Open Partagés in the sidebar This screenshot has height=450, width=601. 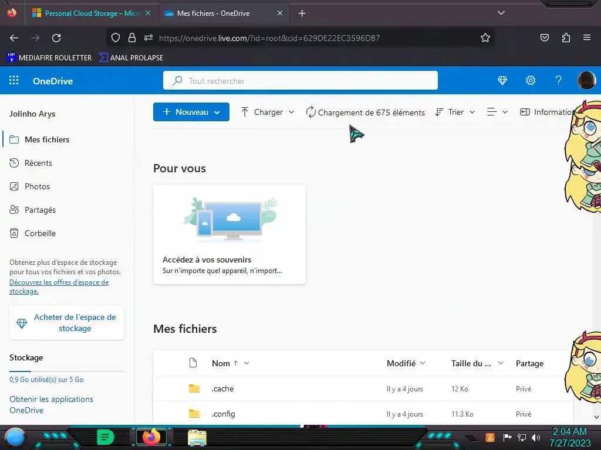pyautogui.click(x=40, y=210)
